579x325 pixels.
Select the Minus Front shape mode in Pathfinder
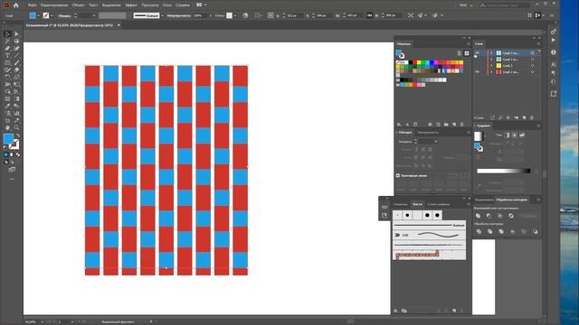coord(489,216)
